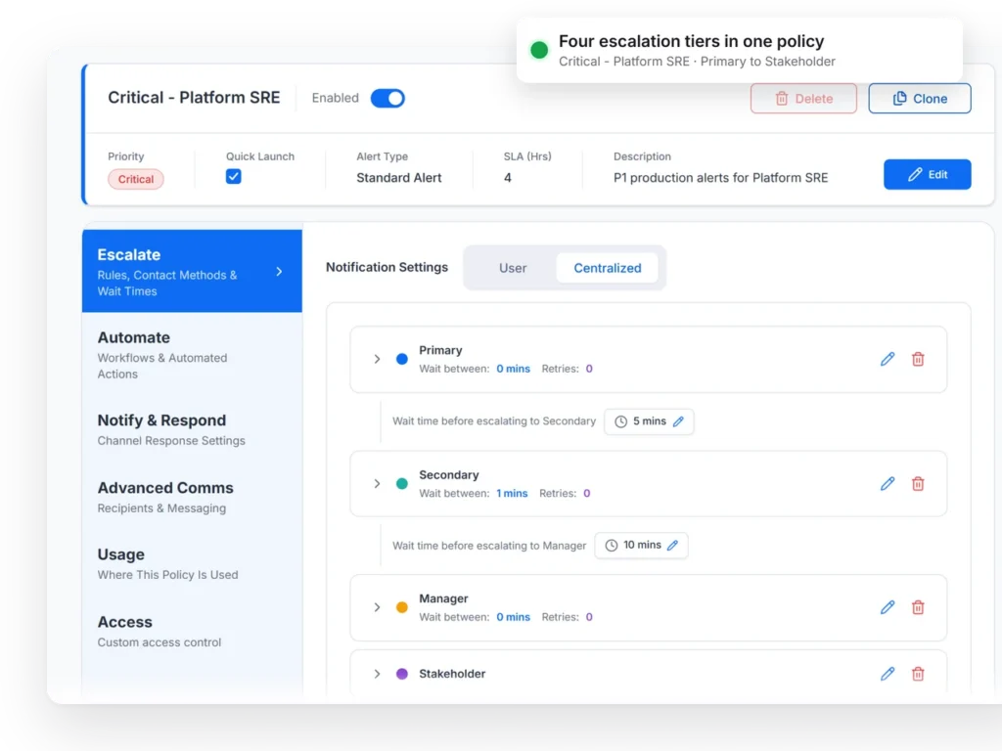Screen dimensions: 1002x751
Task: Switch notification settings to User
Action: pyautogui.click(x=513, y=268)
